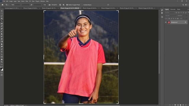Open the crop overlay grid options

(x=60, y=5)
